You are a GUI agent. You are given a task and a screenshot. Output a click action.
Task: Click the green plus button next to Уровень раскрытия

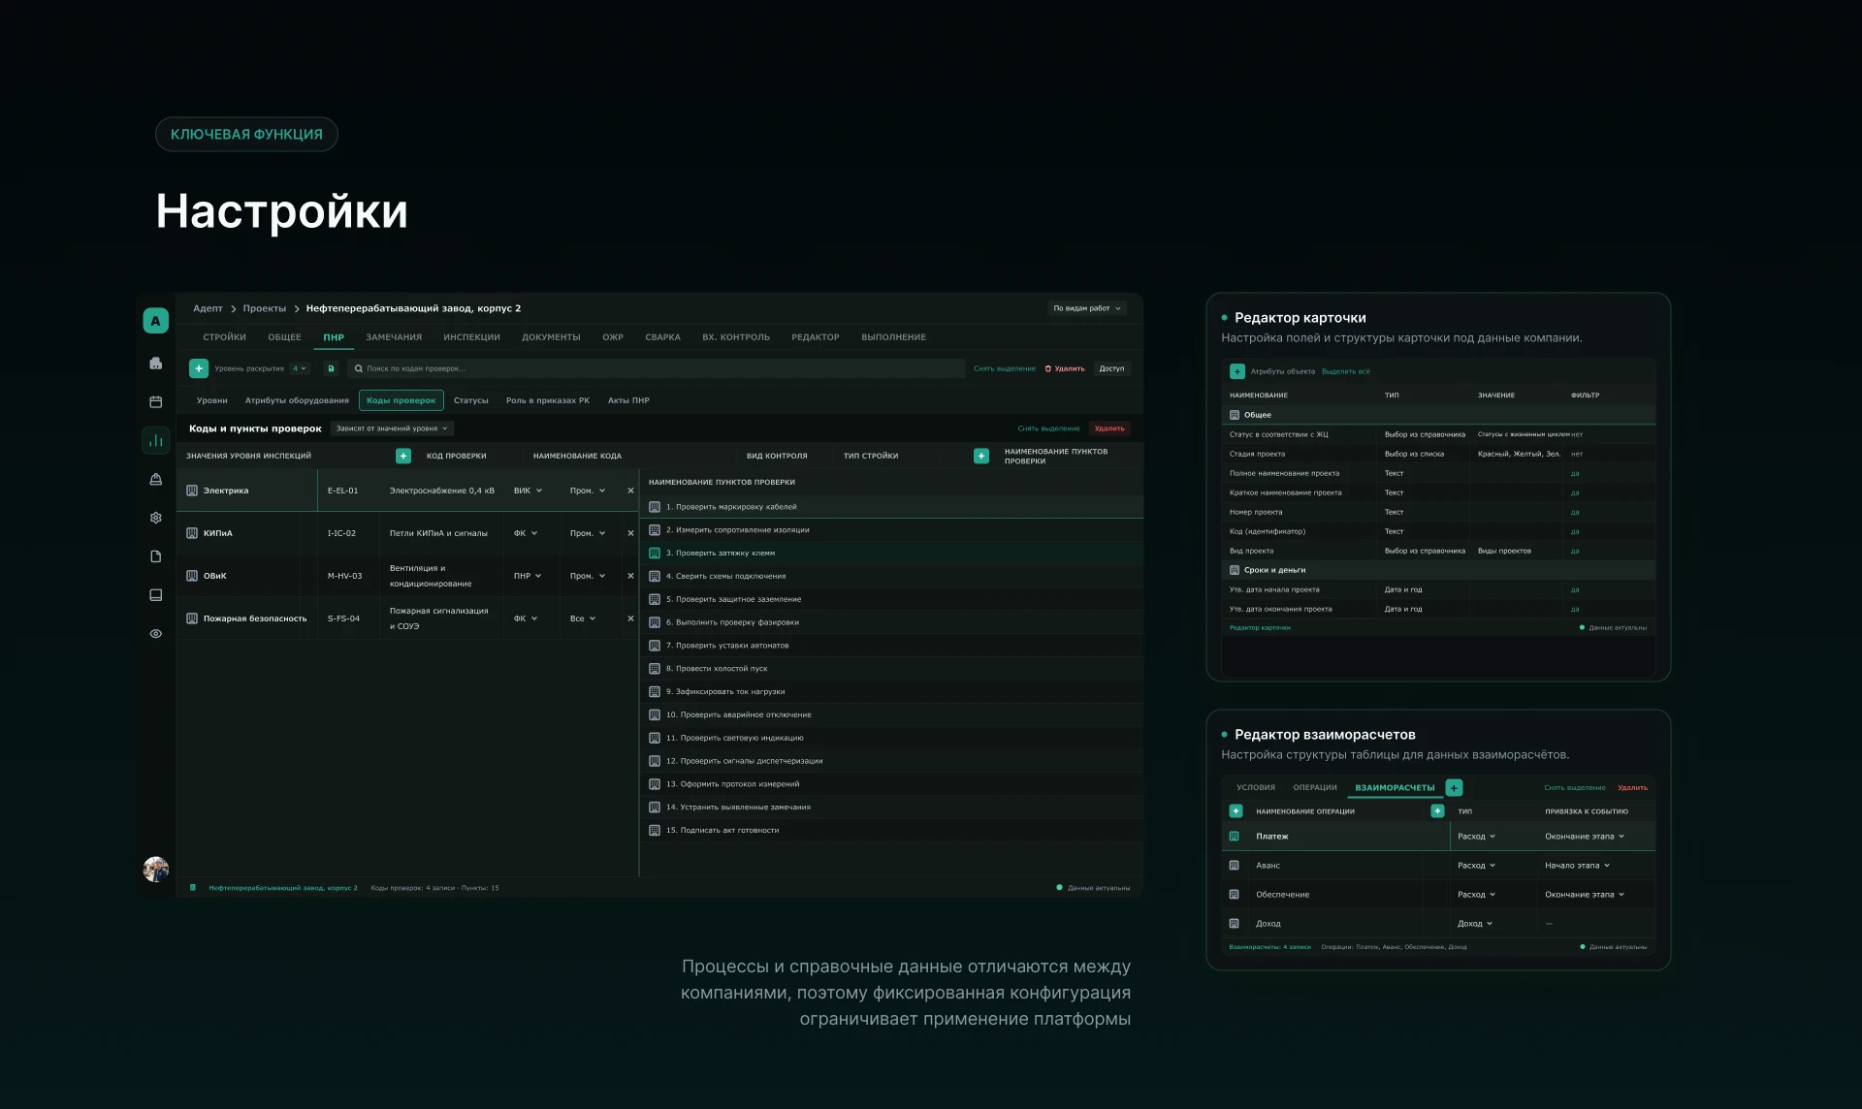[x=199, y=368]
